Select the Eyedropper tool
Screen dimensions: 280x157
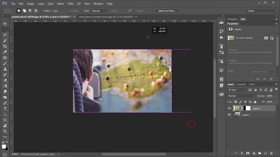click(5, 52)
